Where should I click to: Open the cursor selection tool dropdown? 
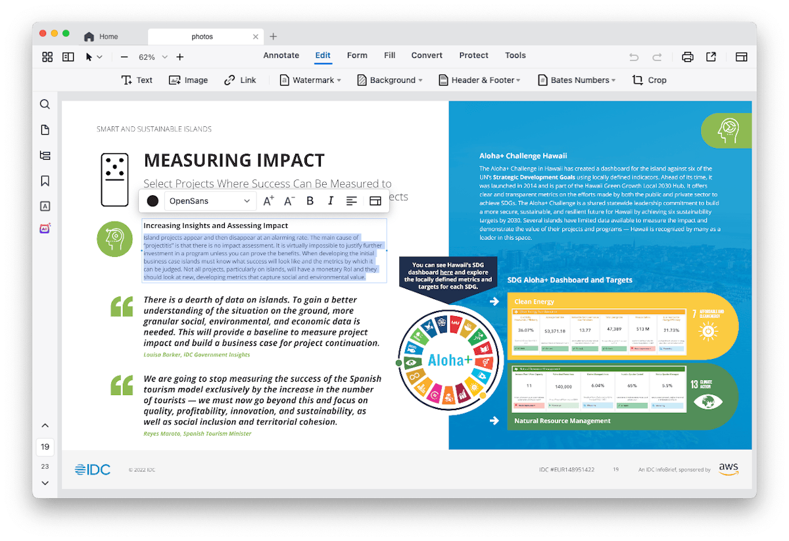pyautogui.click(x=94, y=57)
